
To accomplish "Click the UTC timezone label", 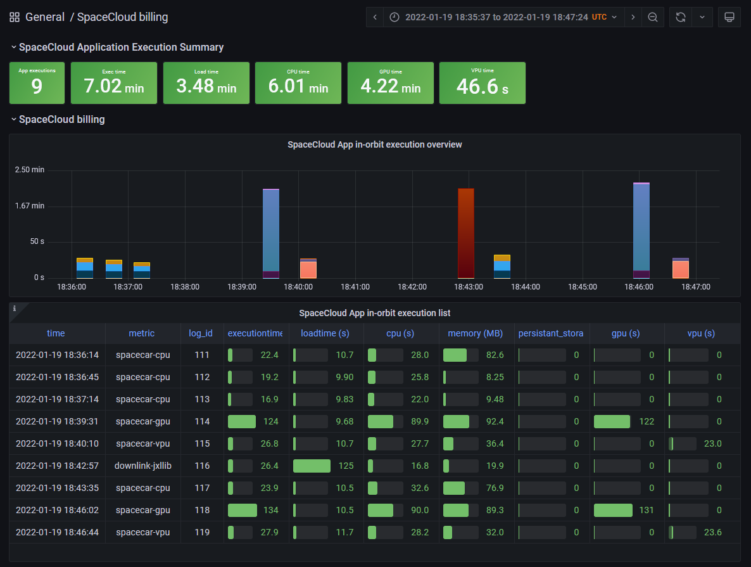I will coord(599,16).
